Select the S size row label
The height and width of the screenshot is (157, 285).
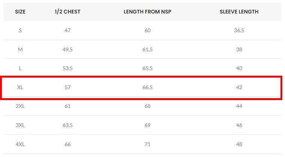pos(20,30)
